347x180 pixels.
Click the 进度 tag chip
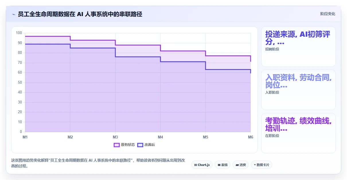point(241,165)
